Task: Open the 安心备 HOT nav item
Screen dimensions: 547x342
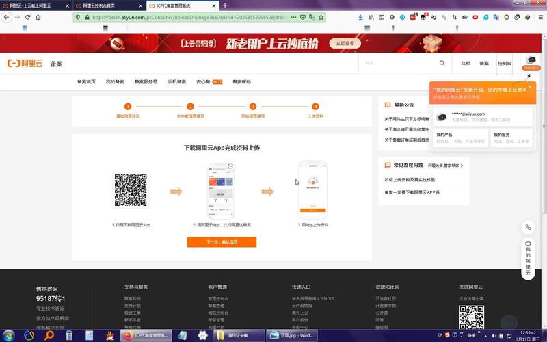Action: pos(209,81)
